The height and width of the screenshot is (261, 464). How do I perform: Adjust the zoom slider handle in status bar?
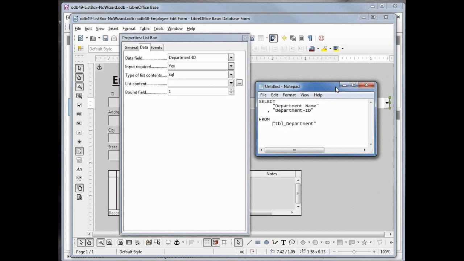point(354,252)
